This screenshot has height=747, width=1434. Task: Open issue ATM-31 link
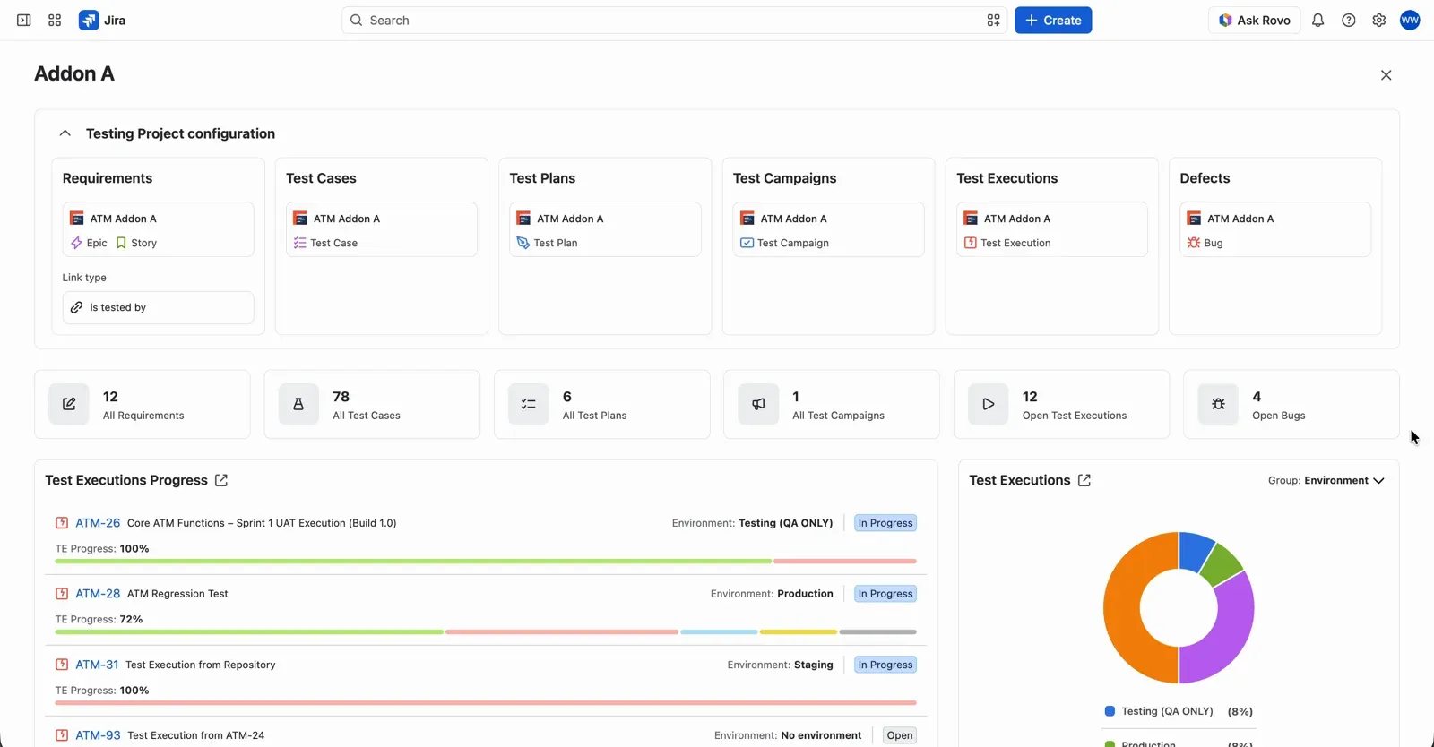click(97, 665)
